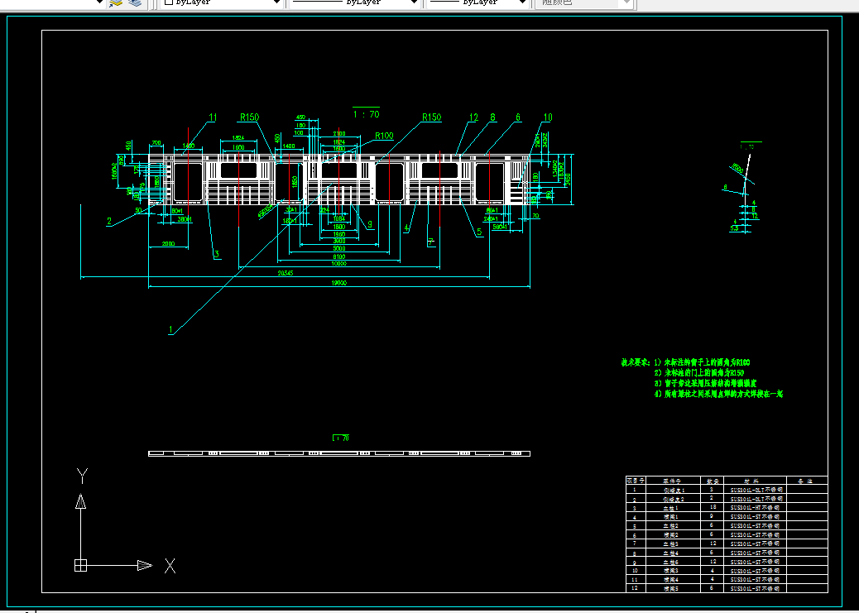Select the UCS origin square icon

[x=80, y=565]
